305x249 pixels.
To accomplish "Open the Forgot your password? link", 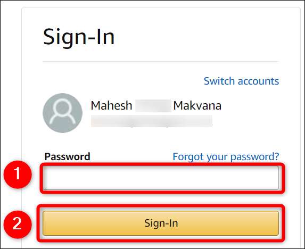I will tap(226, 156).
